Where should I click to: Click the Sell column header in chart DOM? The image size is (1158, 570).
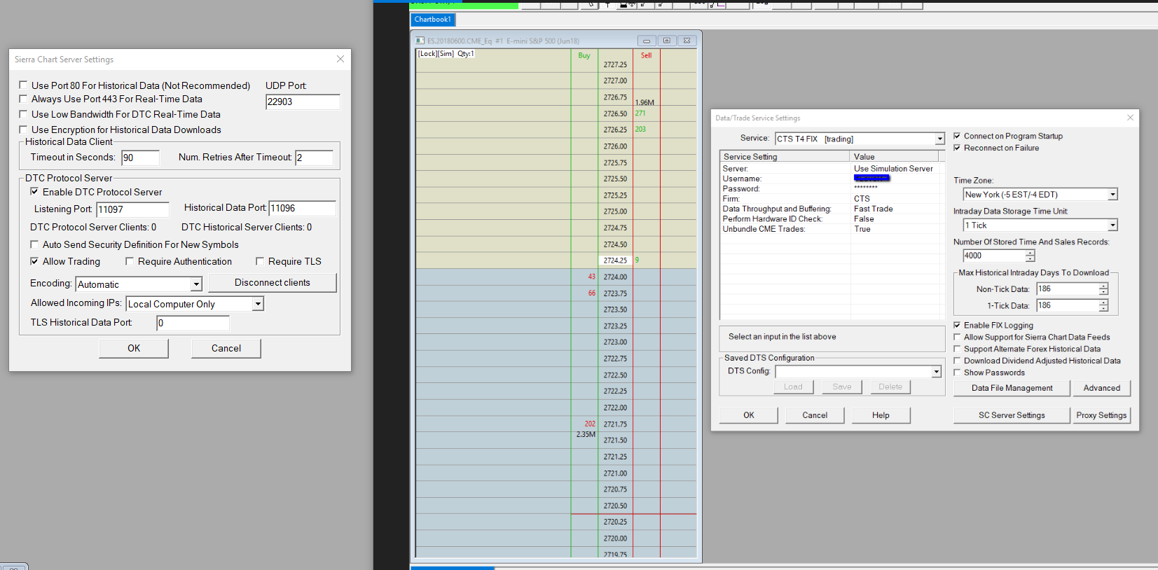point(646,55)
